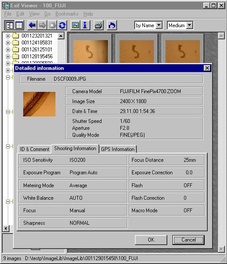This screenshot has height=264, width=227.
Task: Click the ISO200 sensitivity value
Action: 77,160
